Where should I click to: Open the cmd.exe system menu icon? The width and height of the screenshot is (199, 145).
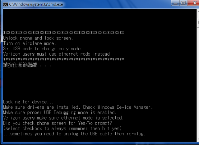coord(6,4)
